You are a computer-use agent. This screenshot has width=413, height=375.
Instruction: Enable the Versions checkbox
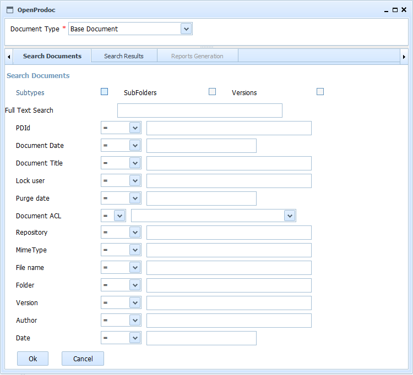click(320, 91)
